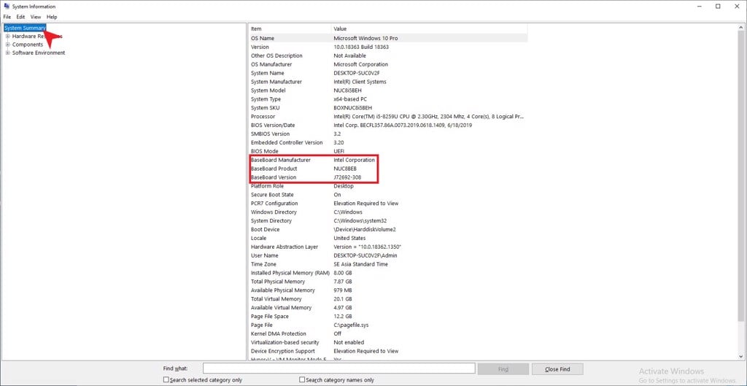This screenshot has height=386, width=747.
Task: Select the PCR7 Configuration row
Action: coord(388,203)
